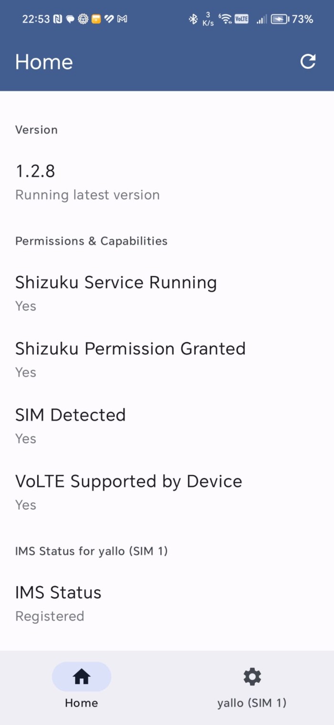Tap the house icon in bottom bar

pyautogui.click(x=81, y=676)
